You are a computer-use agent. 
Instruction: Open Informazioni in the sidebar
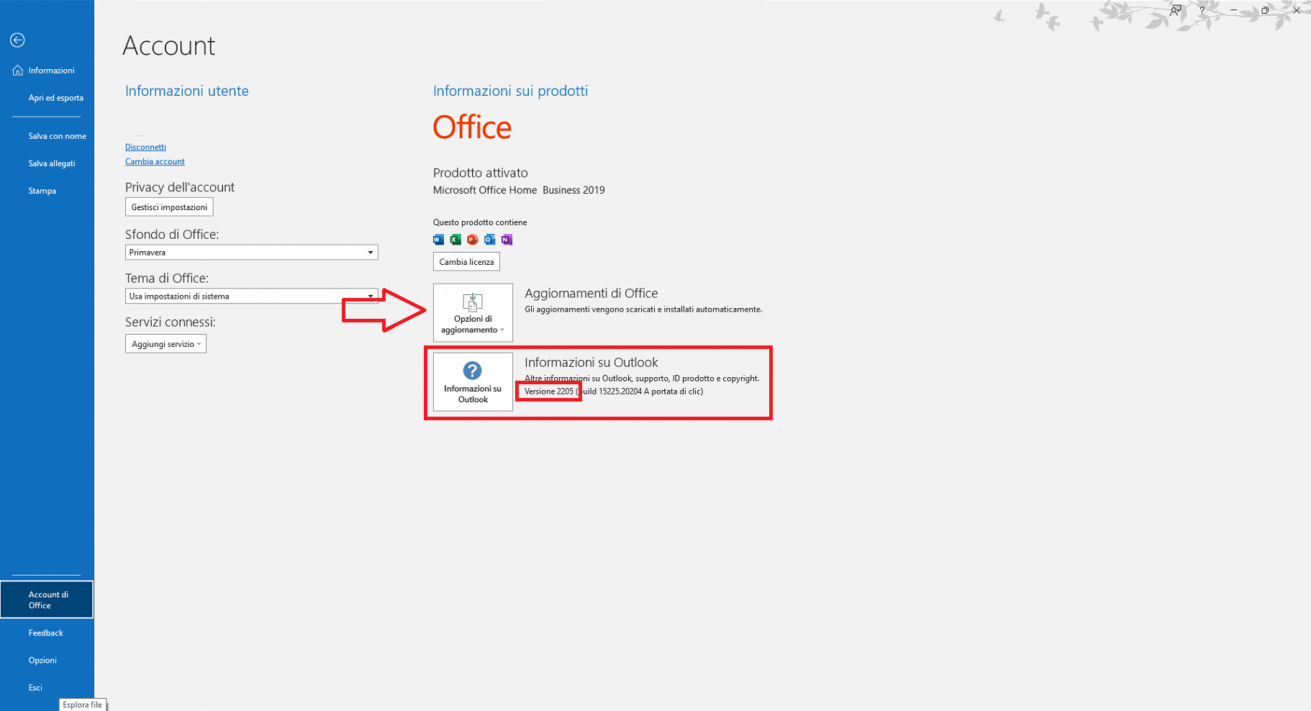click(47, 71)
